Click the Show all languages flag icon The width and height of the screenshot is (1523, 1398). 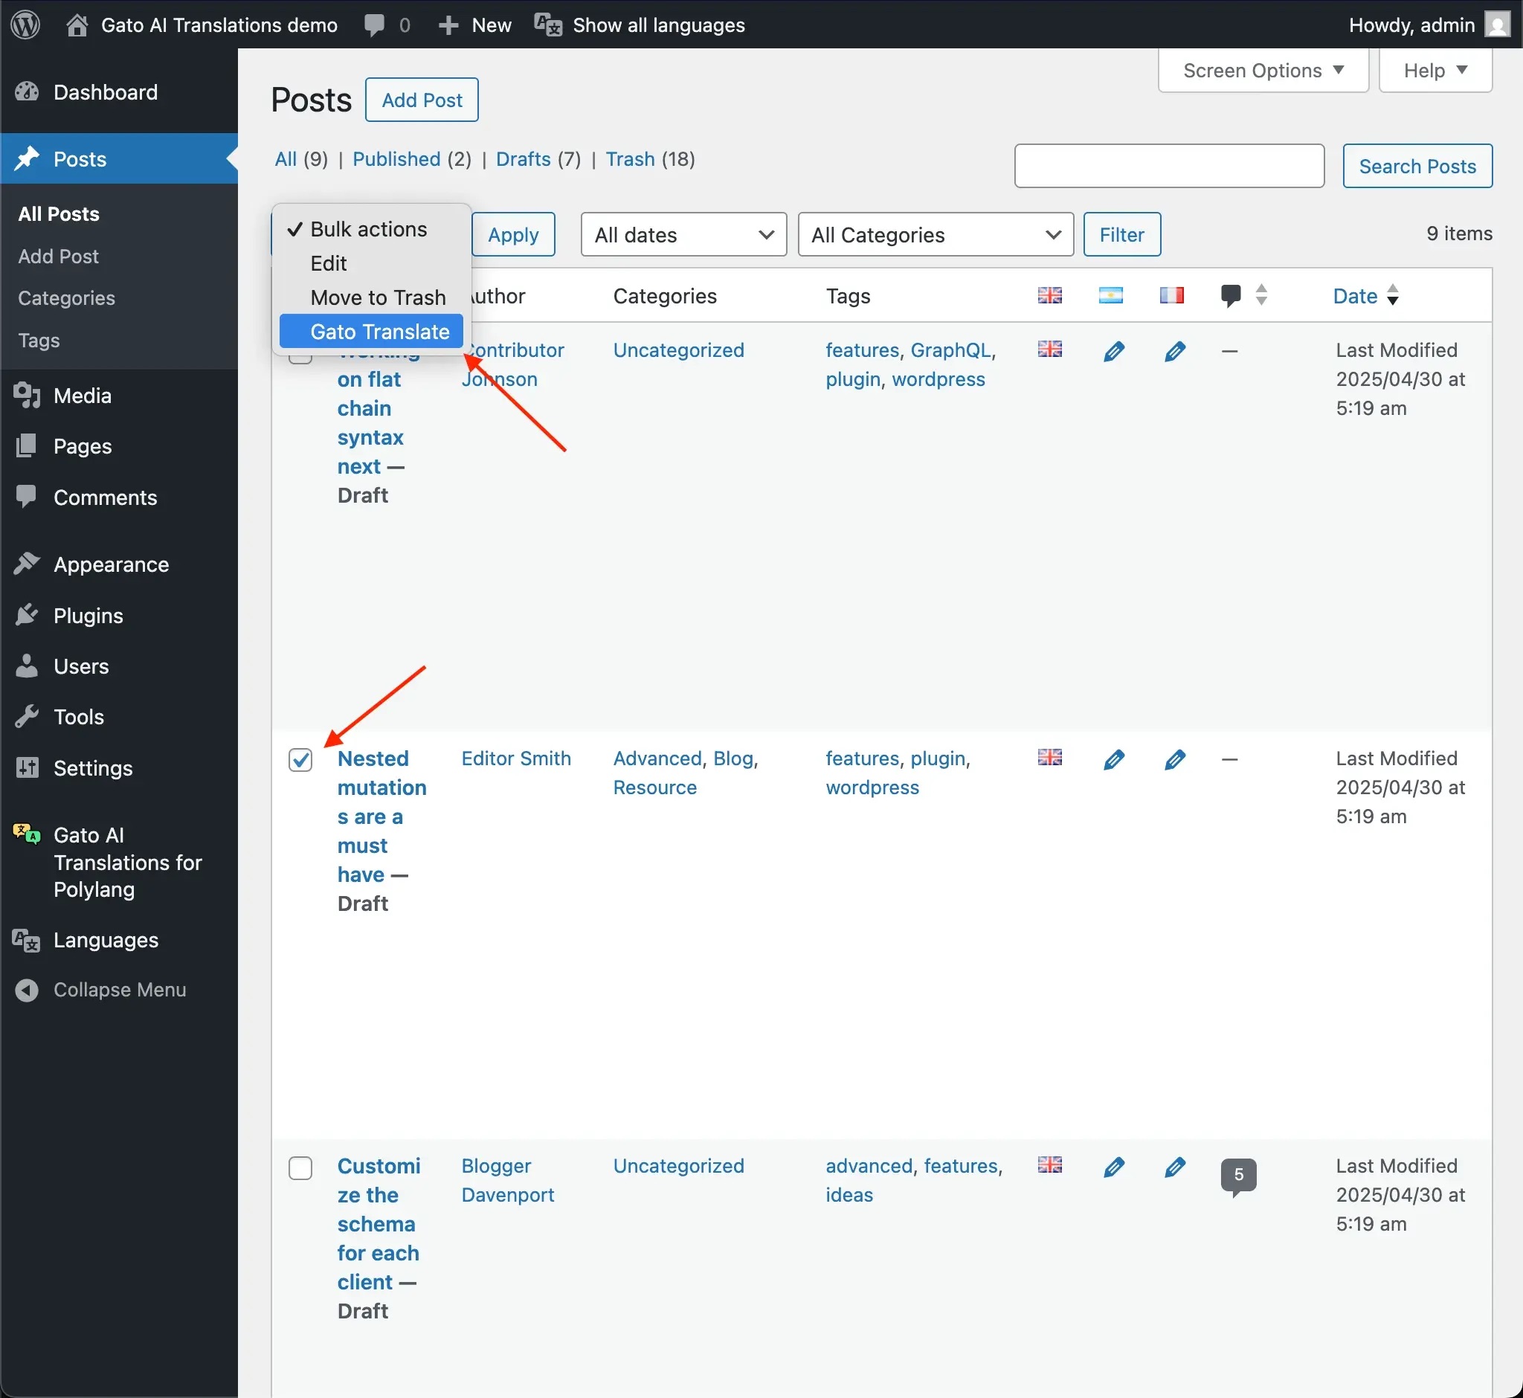click(548, 25)
